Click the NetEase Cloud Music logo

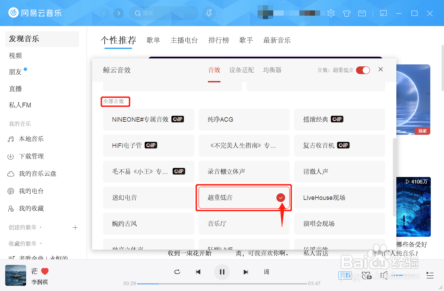click(35, 13)
